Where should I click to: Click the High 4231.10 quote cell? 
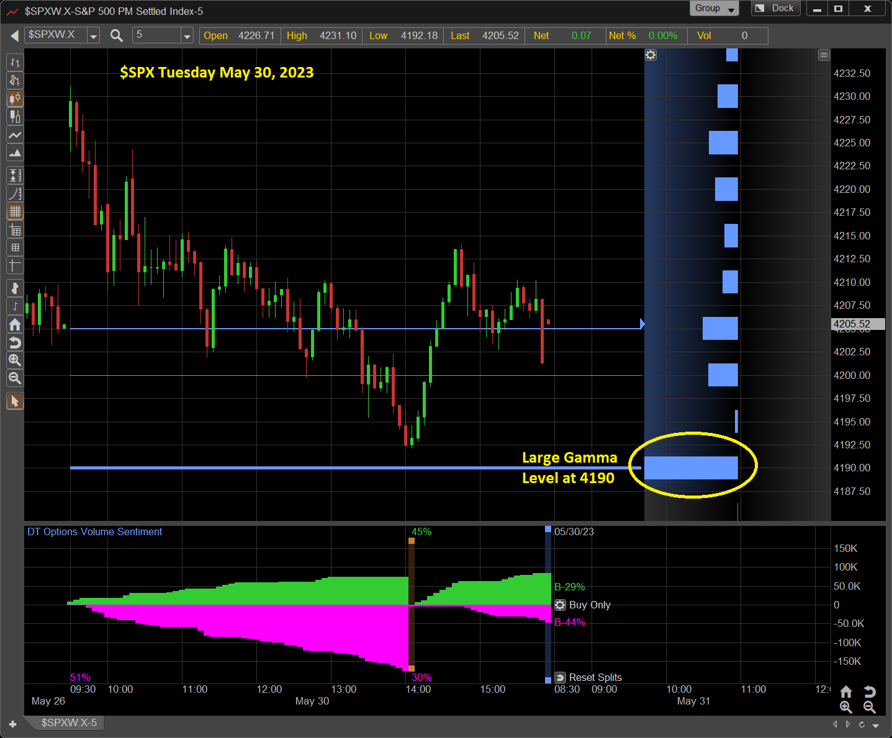point(322,36)
